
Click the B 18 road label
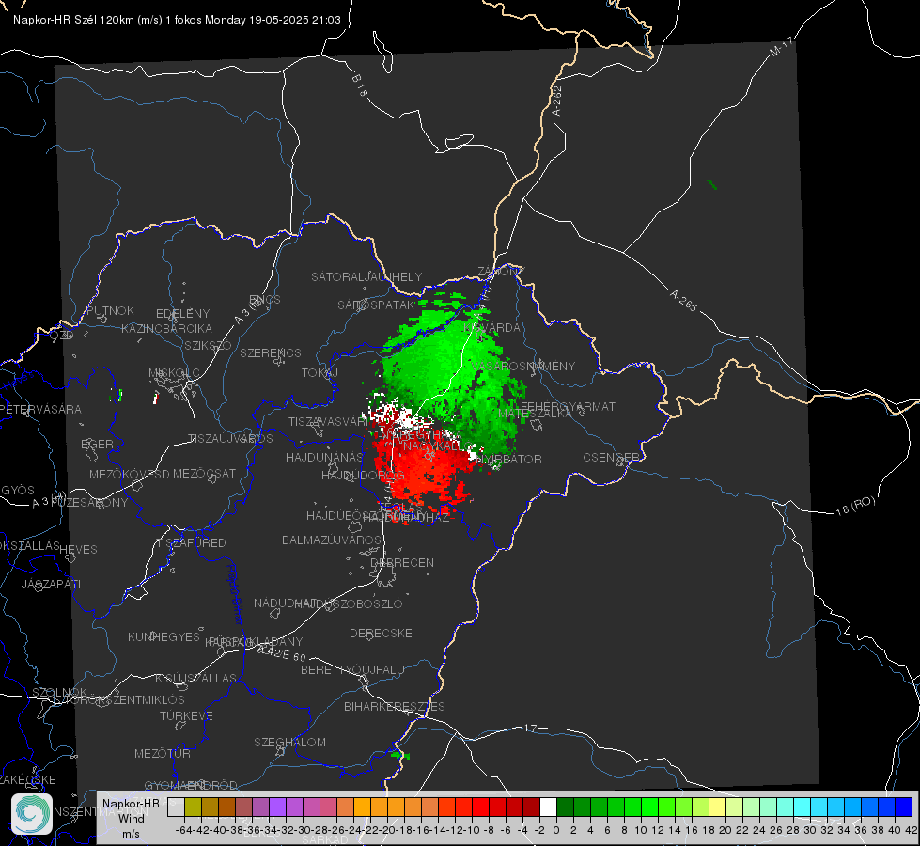tap(360, 86)
